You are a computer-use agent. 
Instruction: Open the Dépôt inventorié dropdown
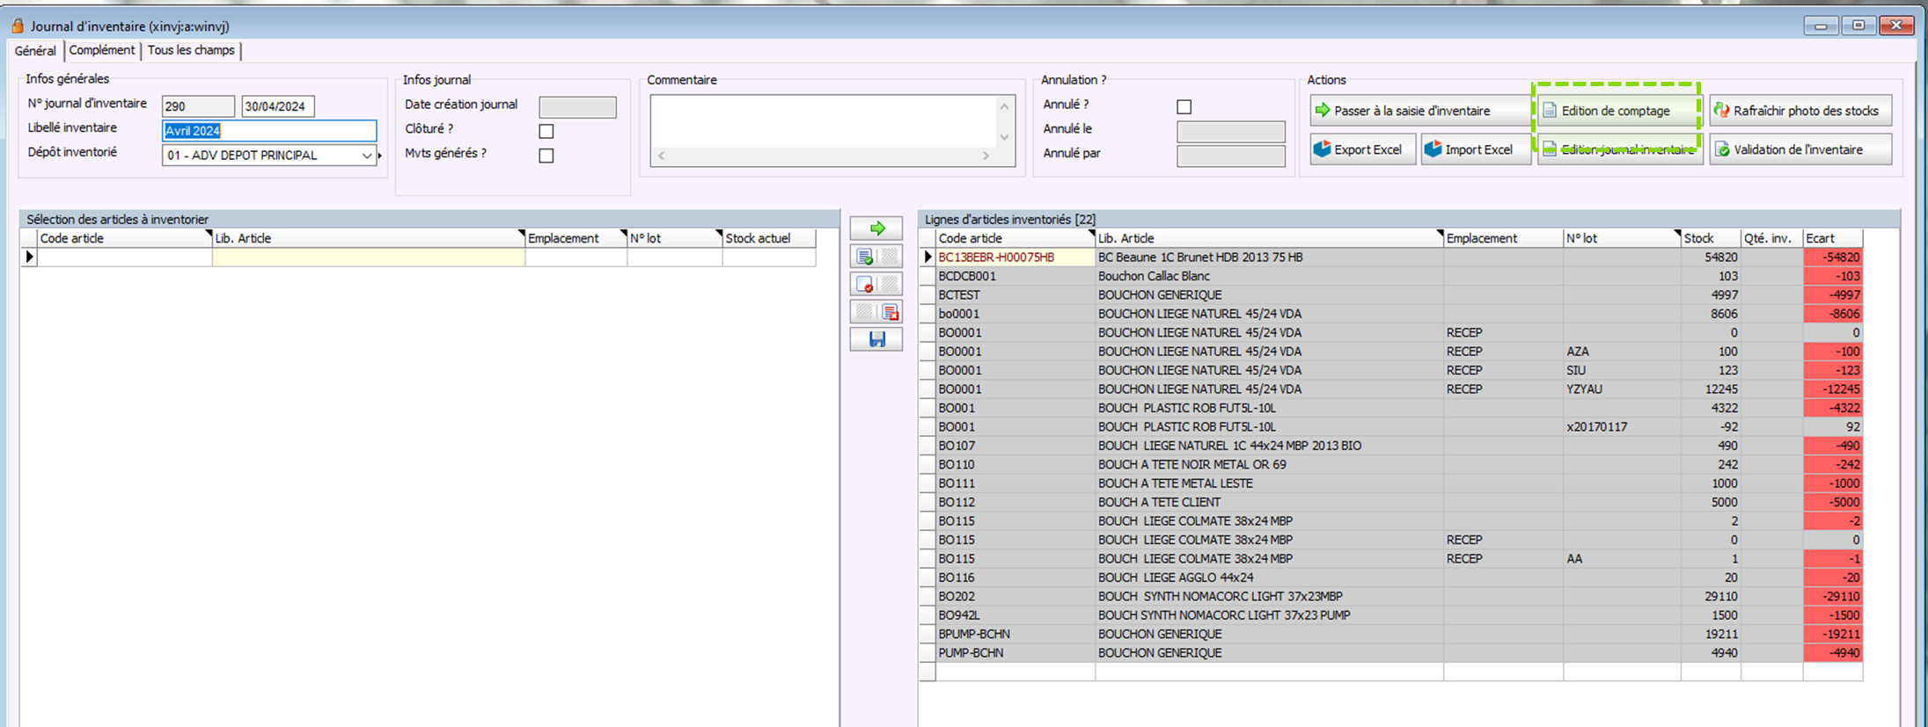tap(366, 156)
